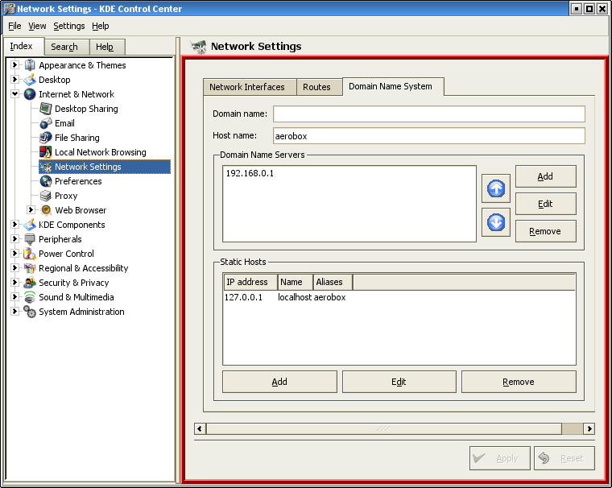Click the Apply button
Image resolution: width=612 pixels, height=488 pixels.
(499, 458)
